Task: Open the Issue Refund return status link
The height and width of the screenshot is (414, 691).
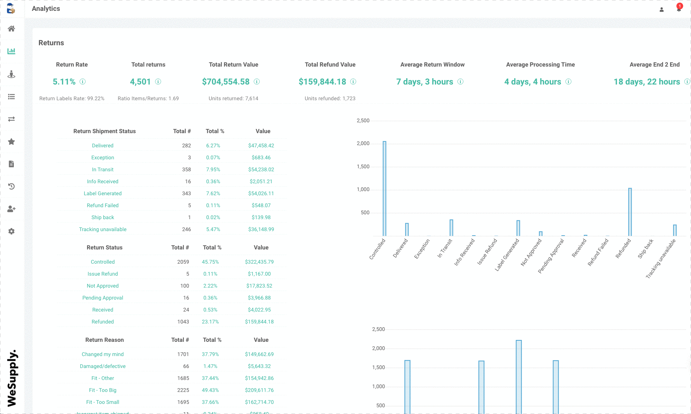Action: [x=103, y=274]
